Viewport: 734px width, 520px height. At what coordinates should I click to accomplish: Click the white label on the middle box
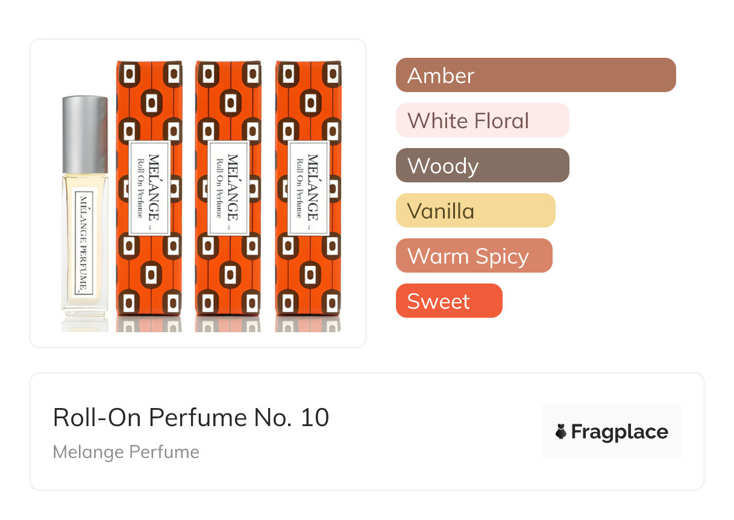coord(228,188)
